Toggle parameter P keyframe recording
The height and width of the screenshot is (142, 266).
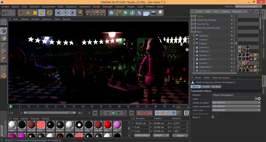pyautogui.click(x=174, y=113)
